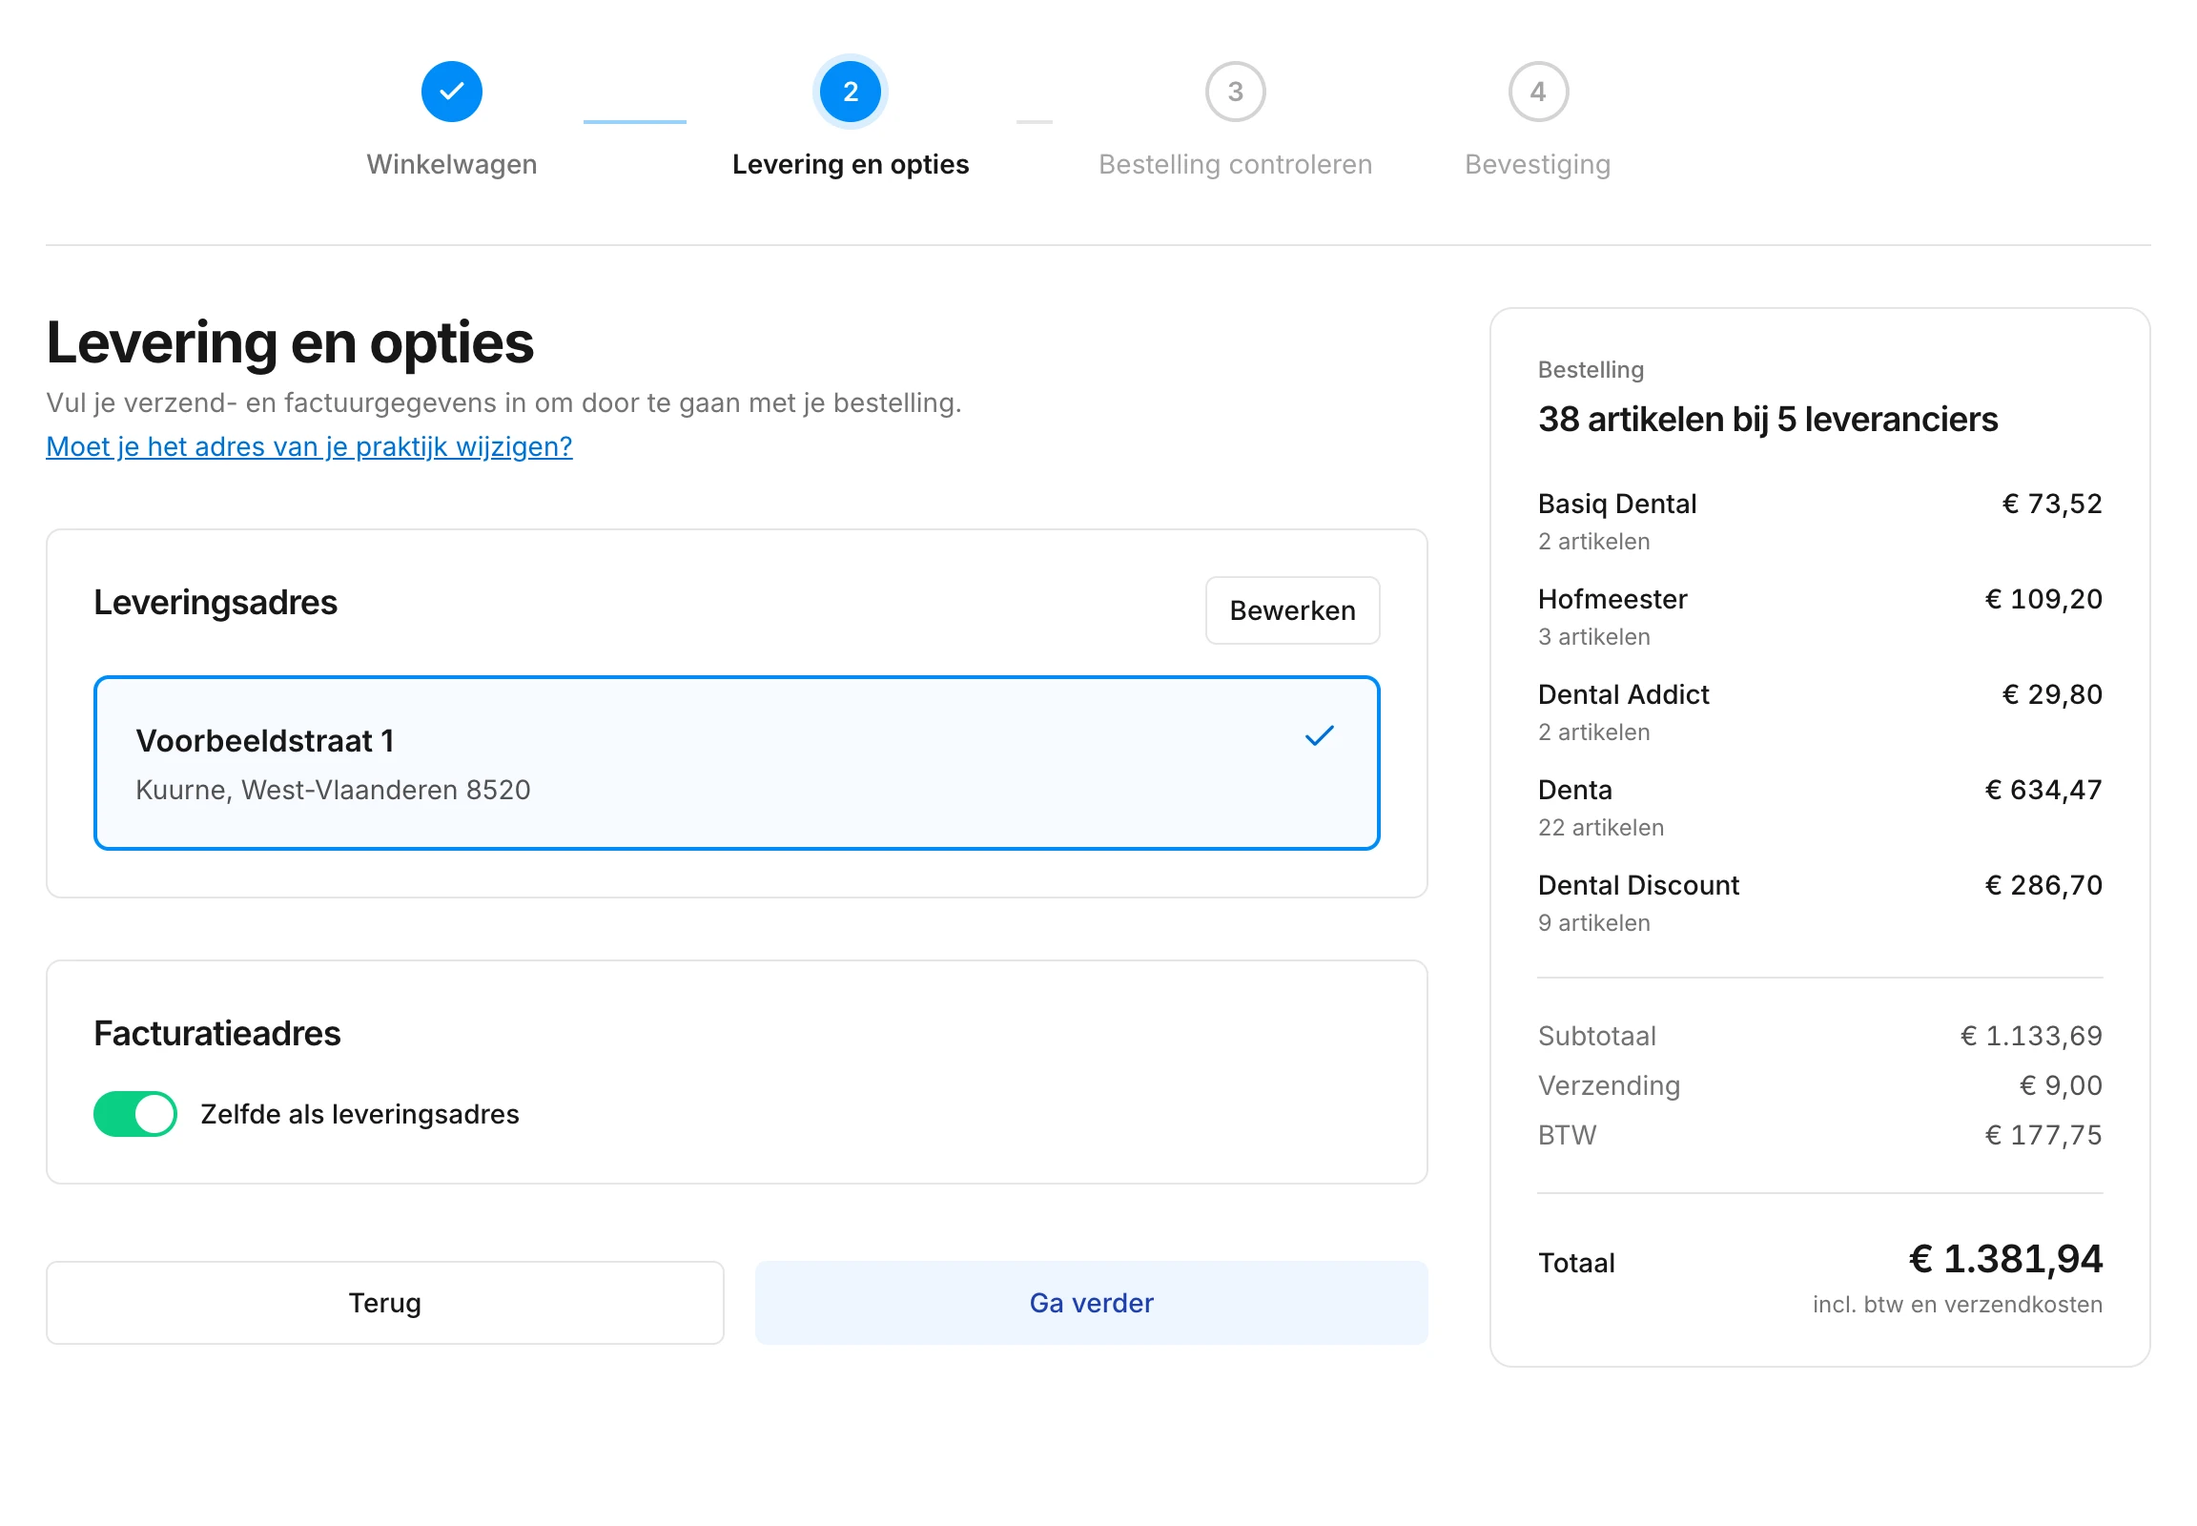Select the Levering en opties step label
Image resolution: width=2197 pixels, height=1526 pixels.
coord(850,164)
